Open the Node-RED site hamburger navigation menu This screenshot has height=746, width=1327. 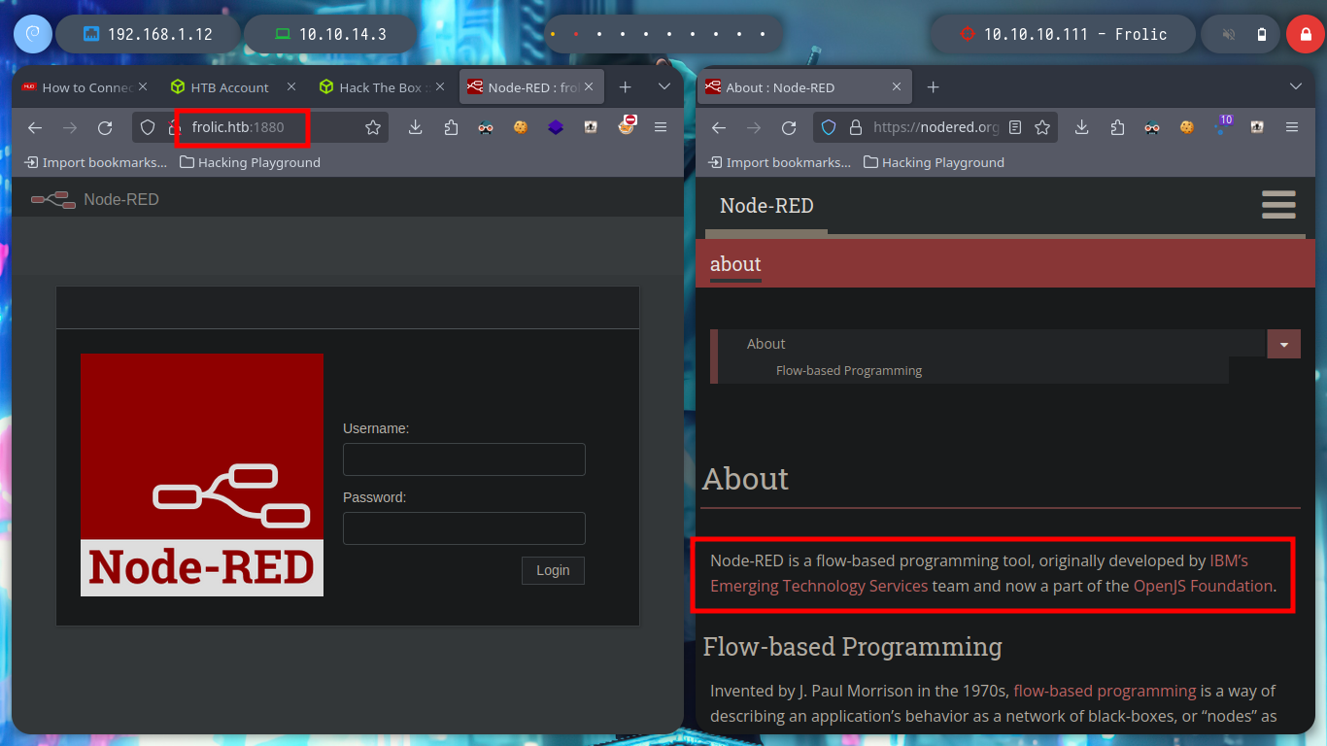tap(1278, 205)
